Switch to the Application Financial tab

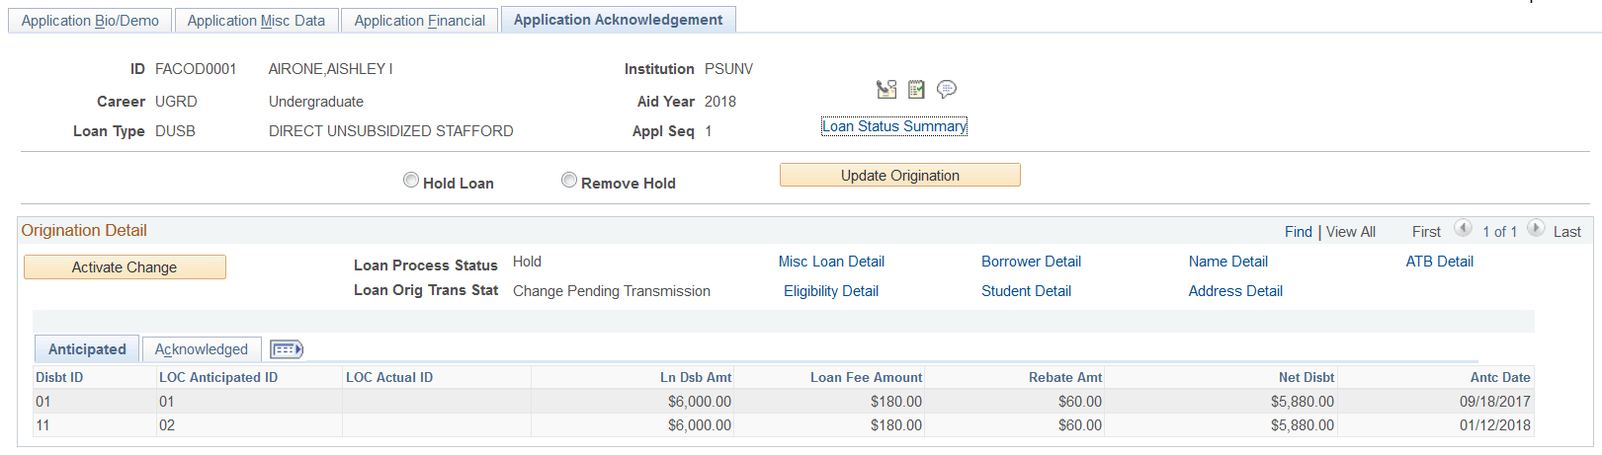(x=420, y=21)
